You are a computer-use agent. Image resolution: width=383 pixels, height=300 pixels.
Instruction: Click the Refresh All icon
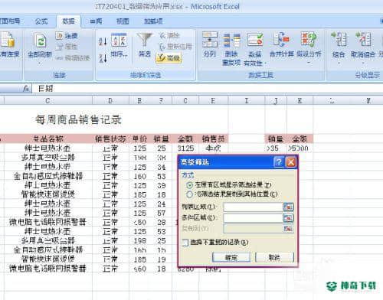point(40,41)
